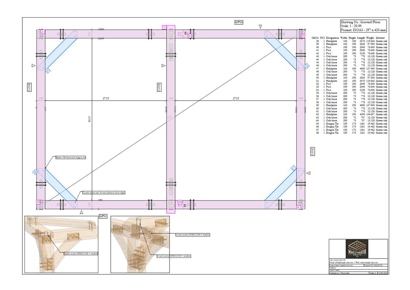Select the magenta part tag 50
This screenshot has height=290, width=410.
[x=303, y=35]
